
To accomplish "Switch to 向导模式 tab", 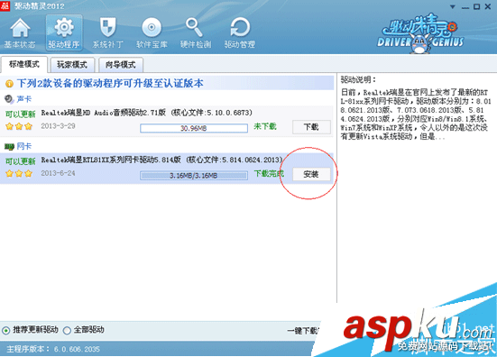I will (121, 65).
